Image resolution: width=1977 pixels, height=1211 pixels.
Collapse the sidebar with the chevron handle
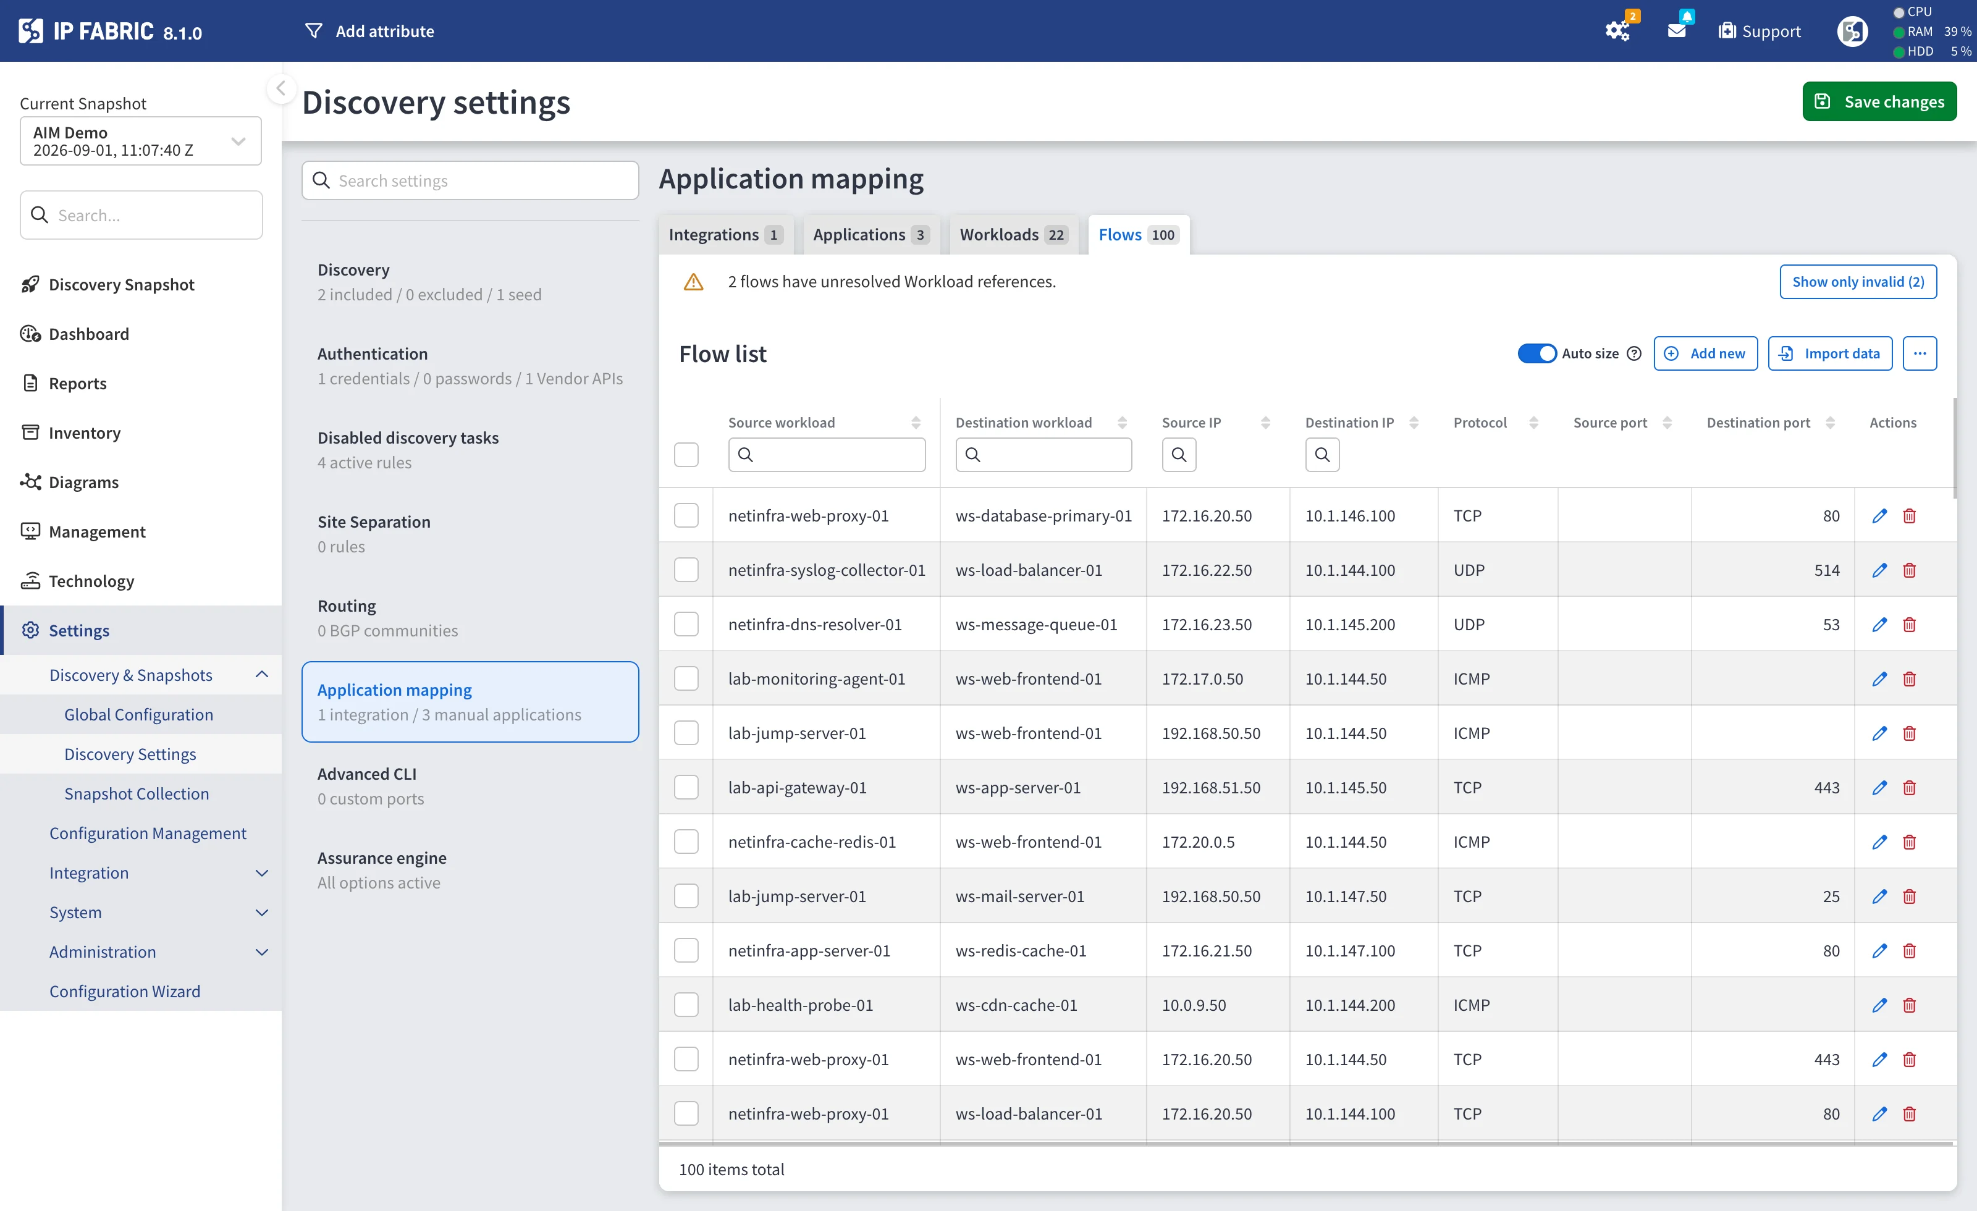[x=281, y=88]
